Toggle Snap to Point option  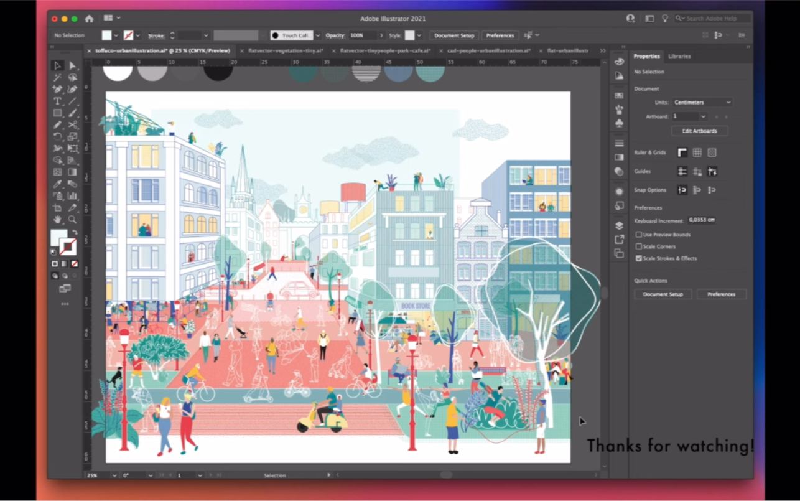(682, 190)
